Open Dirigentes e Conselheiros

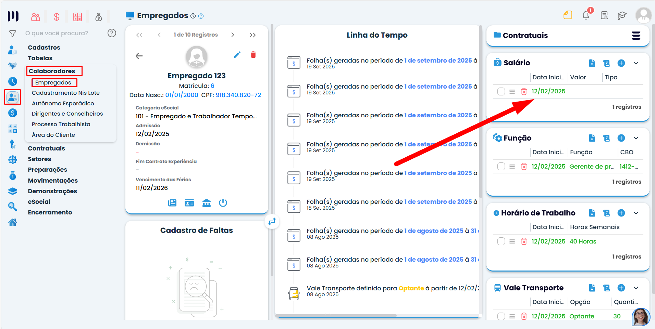tap(67, 114)
